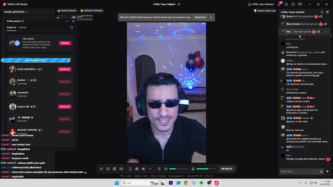Open the magic wand effects tool

(101, 169)
